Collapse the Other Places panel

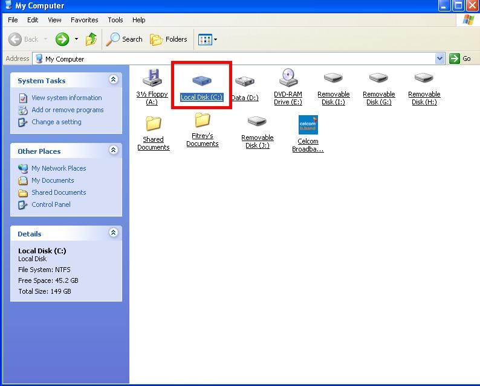(113, 150)
